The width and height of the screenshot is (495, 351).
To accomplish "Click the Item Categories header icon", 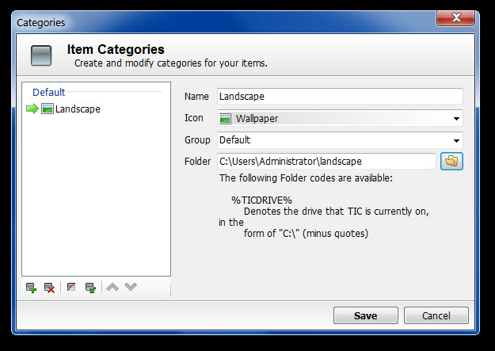I will (x=41, y=55).
